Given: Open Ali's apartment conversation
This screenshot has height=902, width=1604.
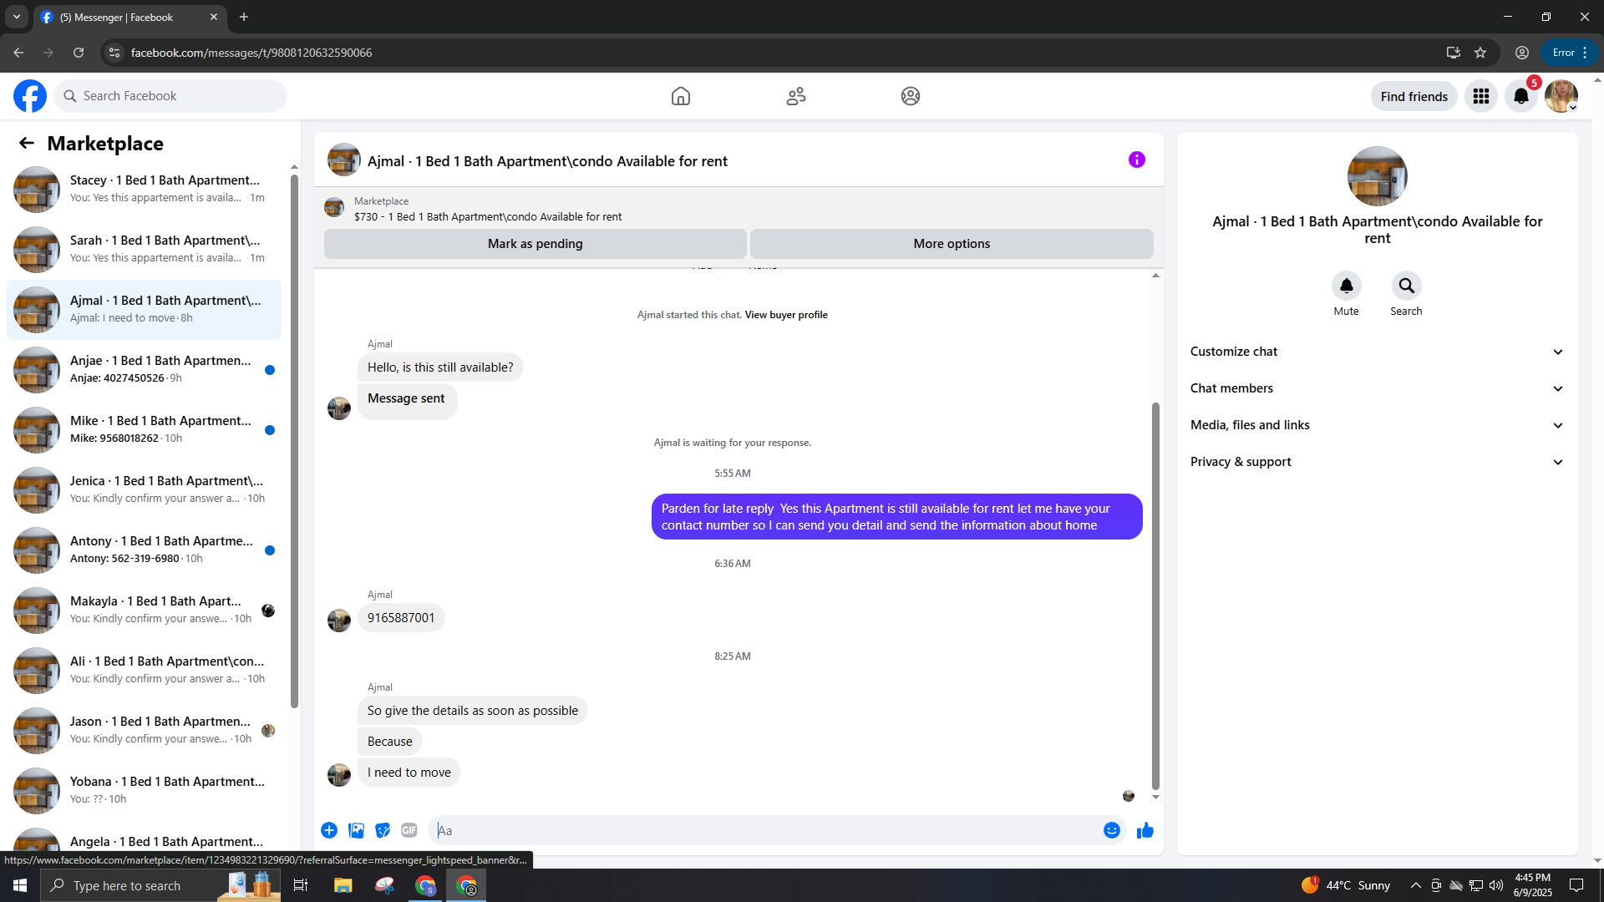Looking at the screenshot, I should [144, 671].
